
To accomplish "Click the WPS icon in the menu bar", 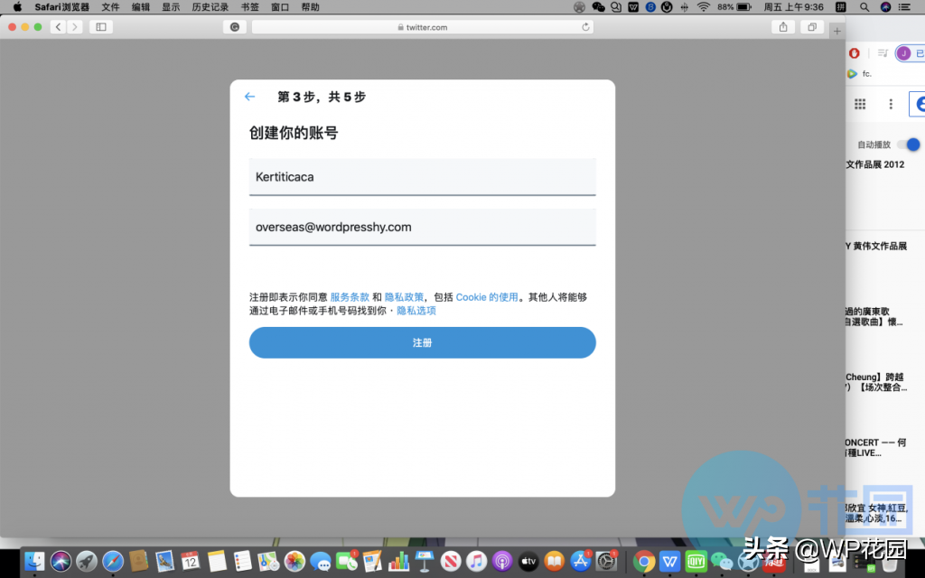I will [x=633, y=7].
